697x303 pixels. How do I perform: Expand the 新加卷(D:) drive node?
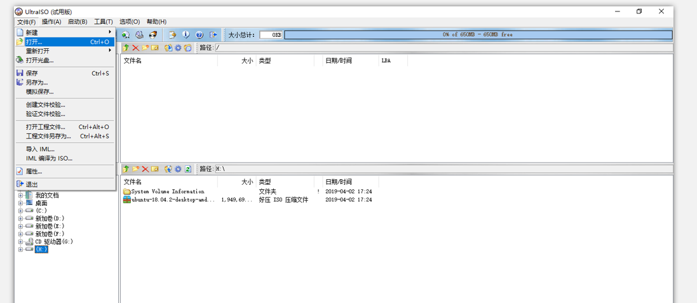click(20, 218)
